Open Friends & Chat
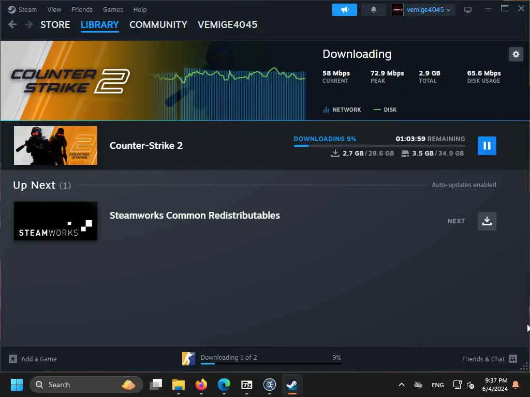 (490, 359)
